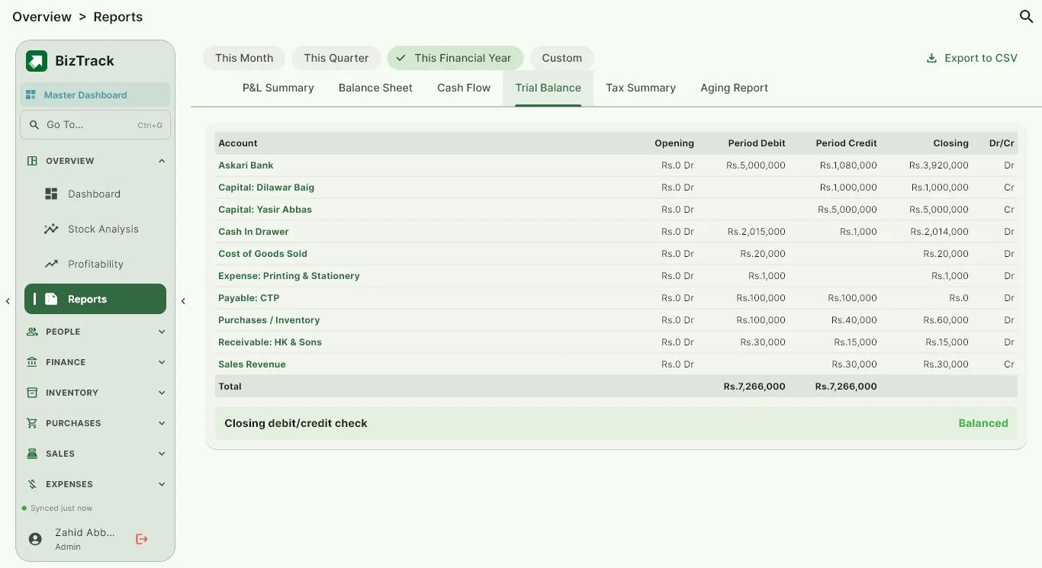Click the Profitability trend arrow icon

(x=51, y=265)
